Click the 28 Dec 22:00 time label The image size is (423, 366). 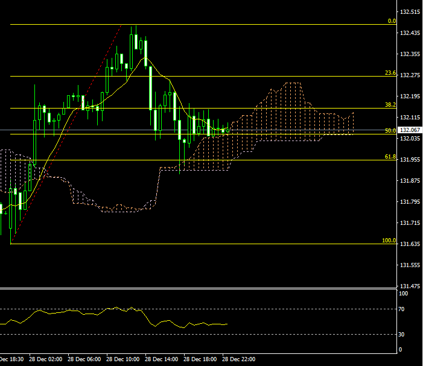238,359
